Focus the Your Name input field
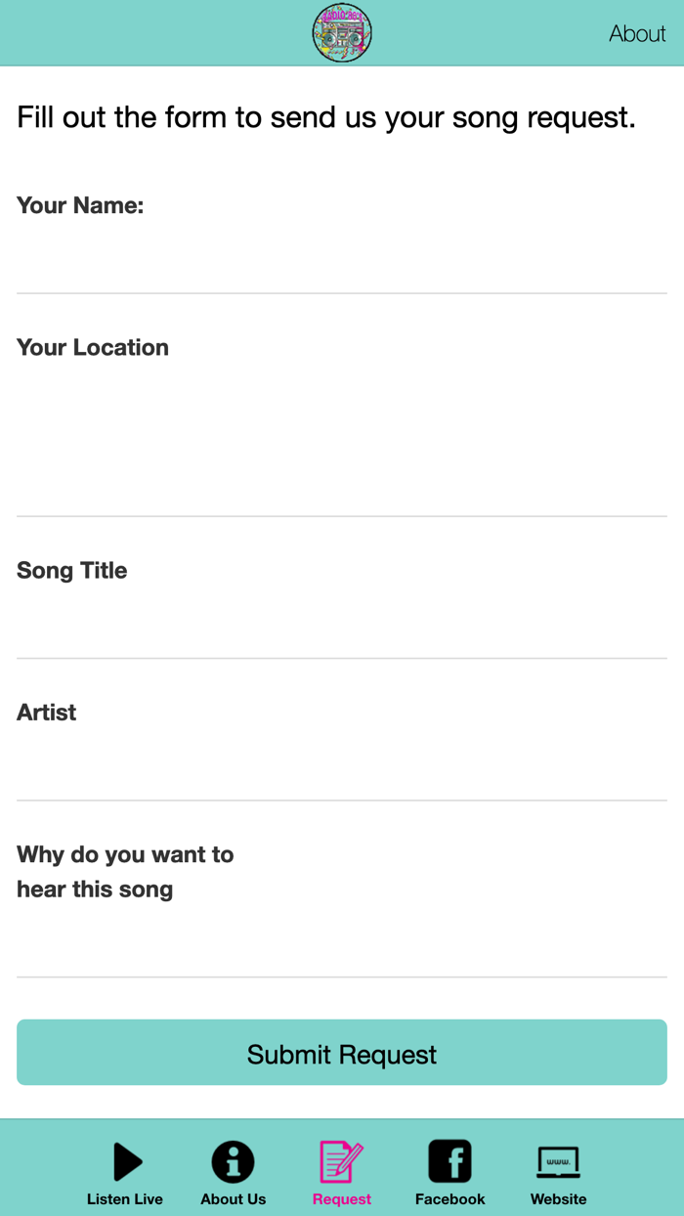The width and height of the screenshot is (684, 1216). click(x=342, y=259)
